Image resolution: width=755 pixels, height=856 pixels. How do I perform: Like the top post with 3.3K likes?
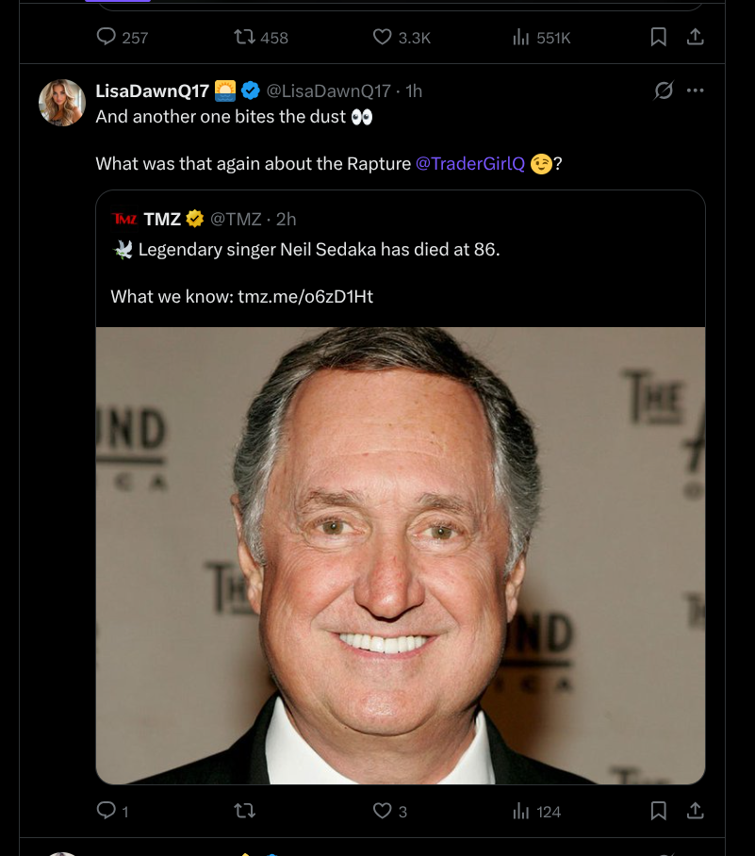click(382, 37)
